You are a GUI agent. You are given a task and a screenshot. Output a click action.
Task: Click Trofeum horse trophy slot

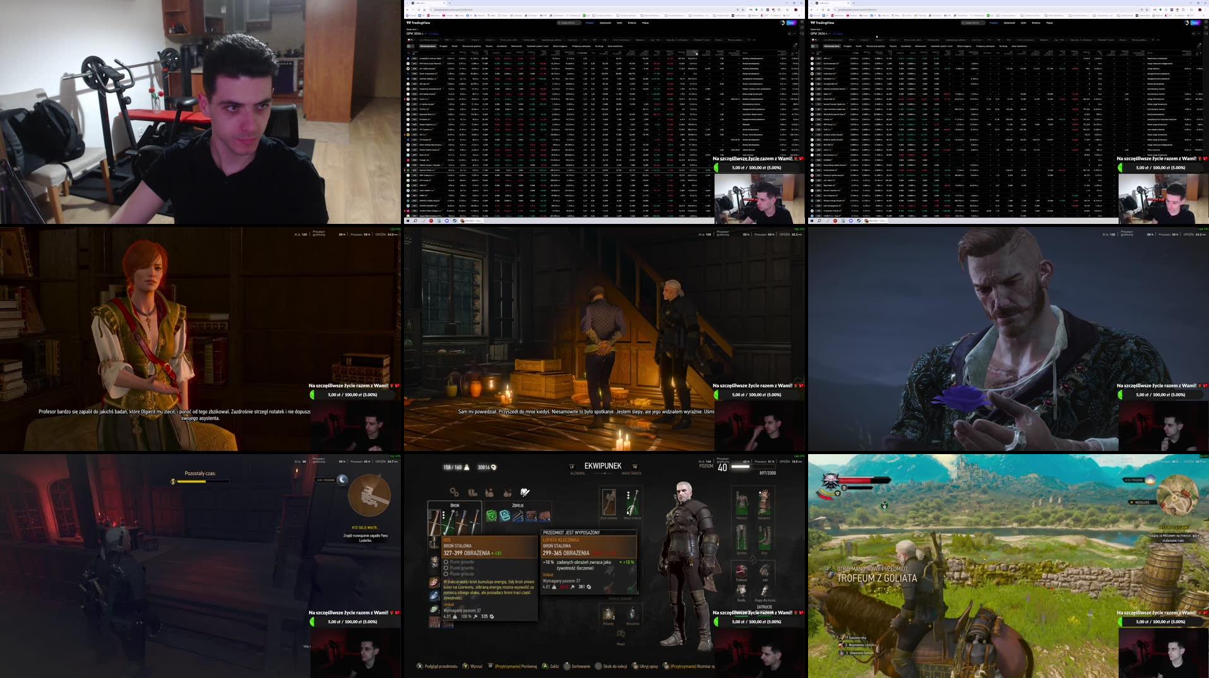click(741, 571)
